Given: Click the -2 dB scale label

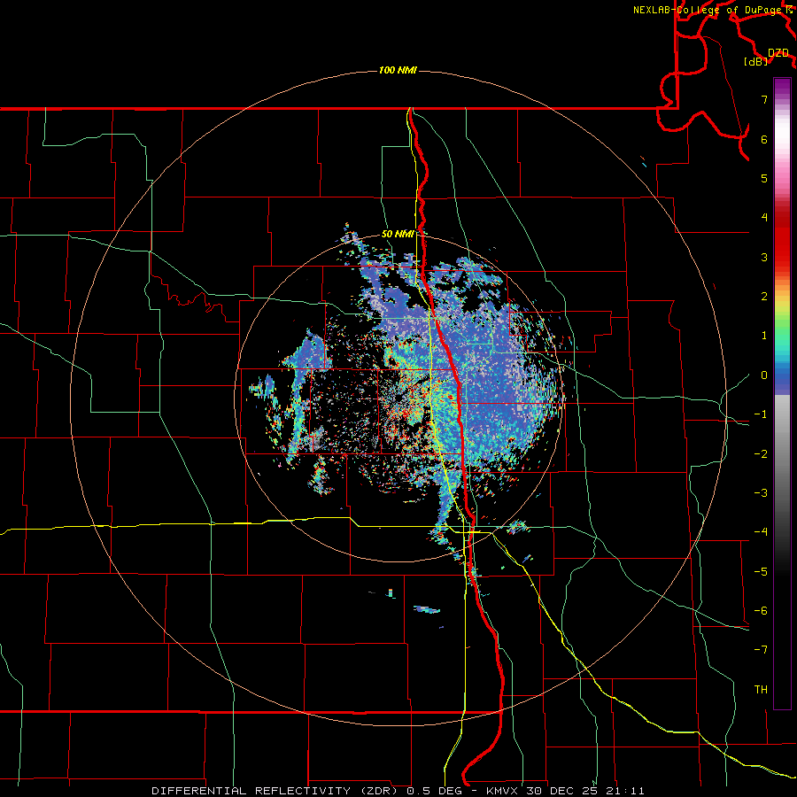Looking at the screenshot, I should pyautogui.click(x=761, y=454).
